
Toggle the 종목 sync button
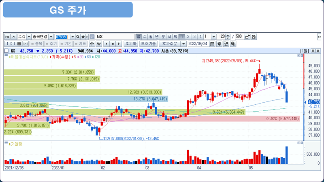37,44
